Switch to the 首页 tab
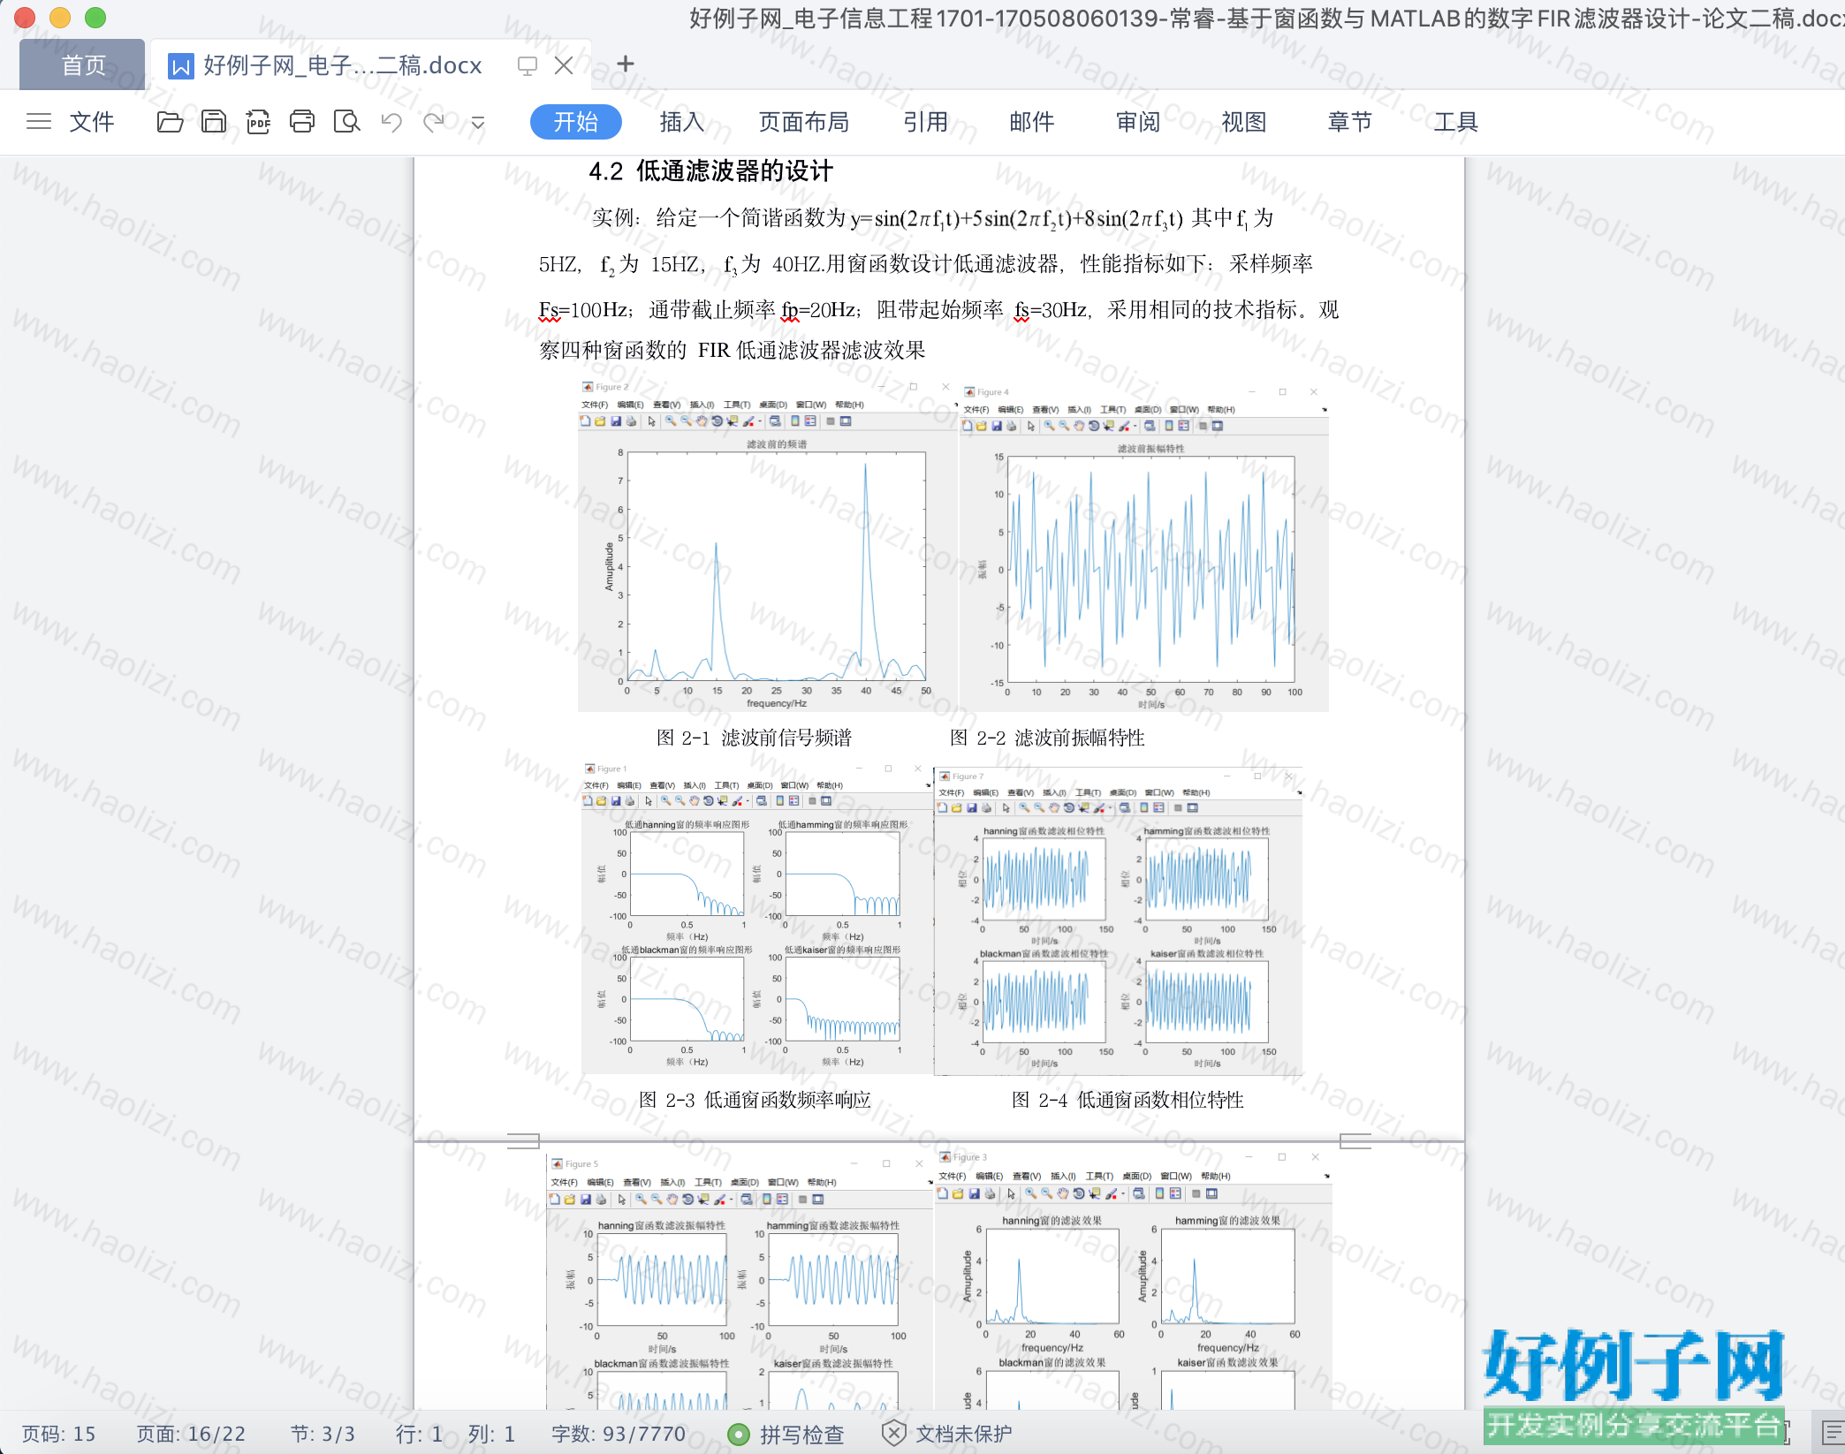Viewport: 1845px width, 1454px height. click(83, 64)
